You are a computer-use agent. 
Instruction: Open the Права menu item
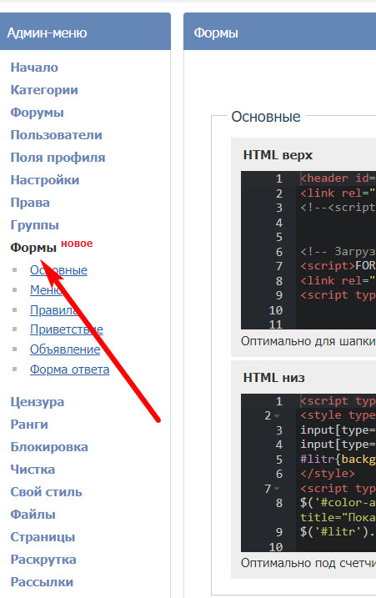(x=30, y=203)
